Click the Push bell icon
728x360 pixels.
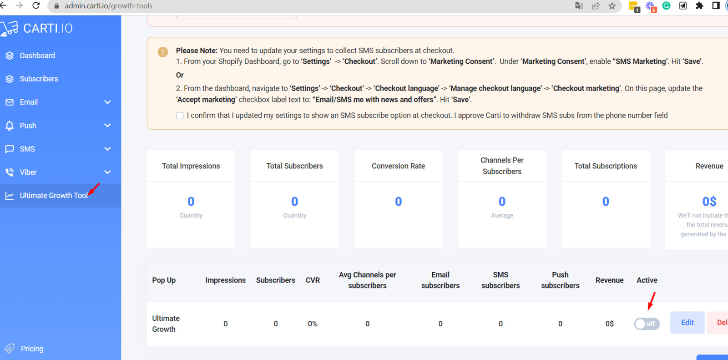pos(10,126)
